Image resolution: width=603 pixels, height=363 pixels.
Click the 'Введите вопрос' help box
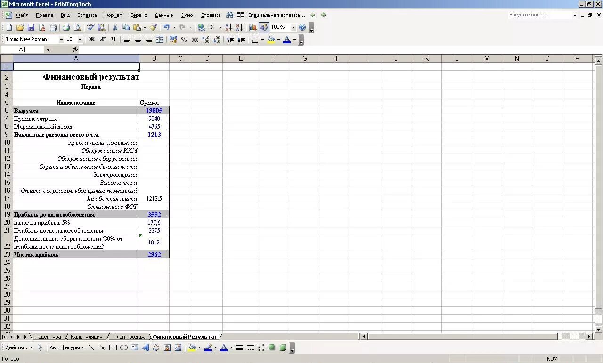[x=540, y=15]
